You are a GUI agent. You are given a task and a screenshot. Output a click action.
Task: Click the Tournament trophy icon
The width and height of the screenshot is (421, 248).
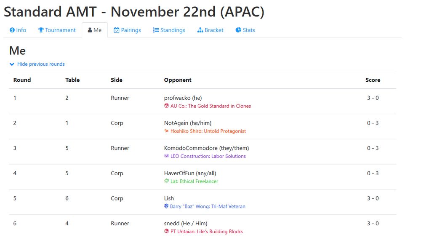(x=41, y=30)
